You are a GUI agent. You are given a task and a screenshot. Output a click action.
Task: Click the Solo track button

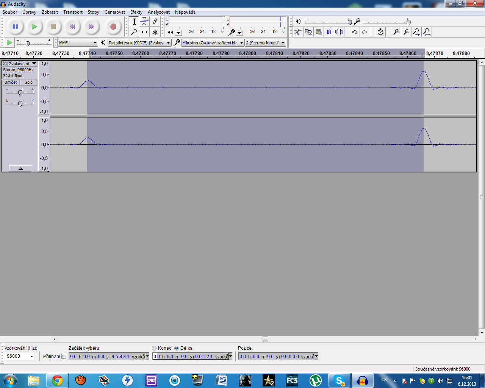(29, 82)
